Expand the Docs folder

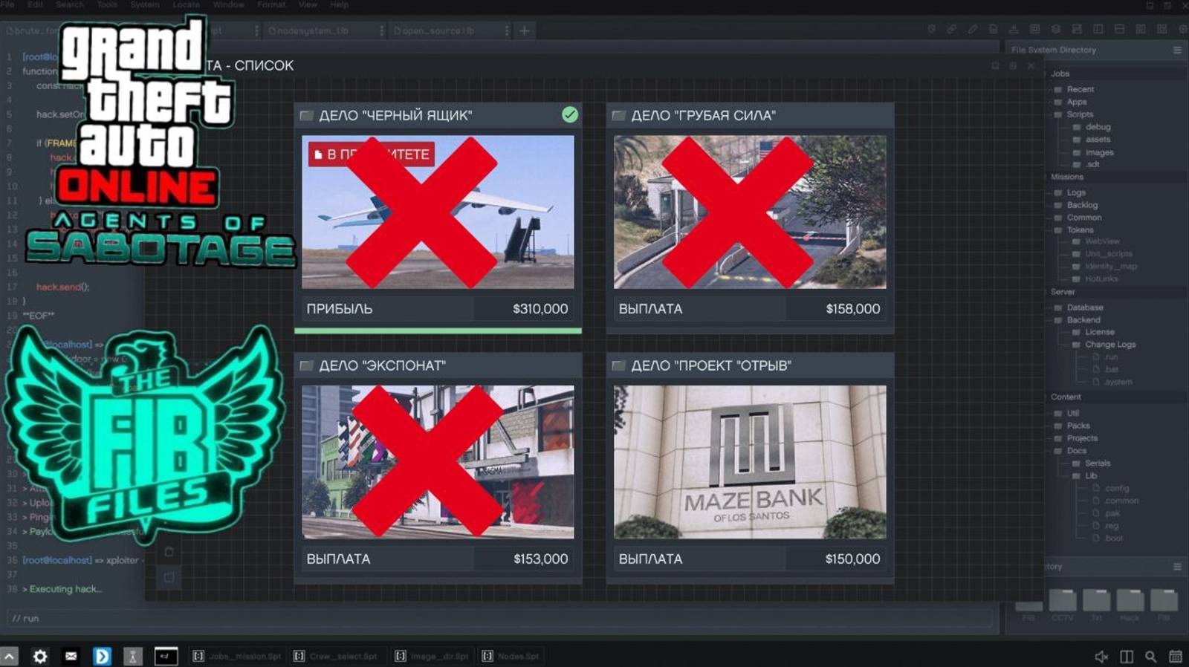(x=1071, y=451)
